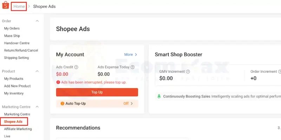Viewport: 281px width, 140px height.
Task: Click red alert icon beside interrupted message
Action: point(58,82)
